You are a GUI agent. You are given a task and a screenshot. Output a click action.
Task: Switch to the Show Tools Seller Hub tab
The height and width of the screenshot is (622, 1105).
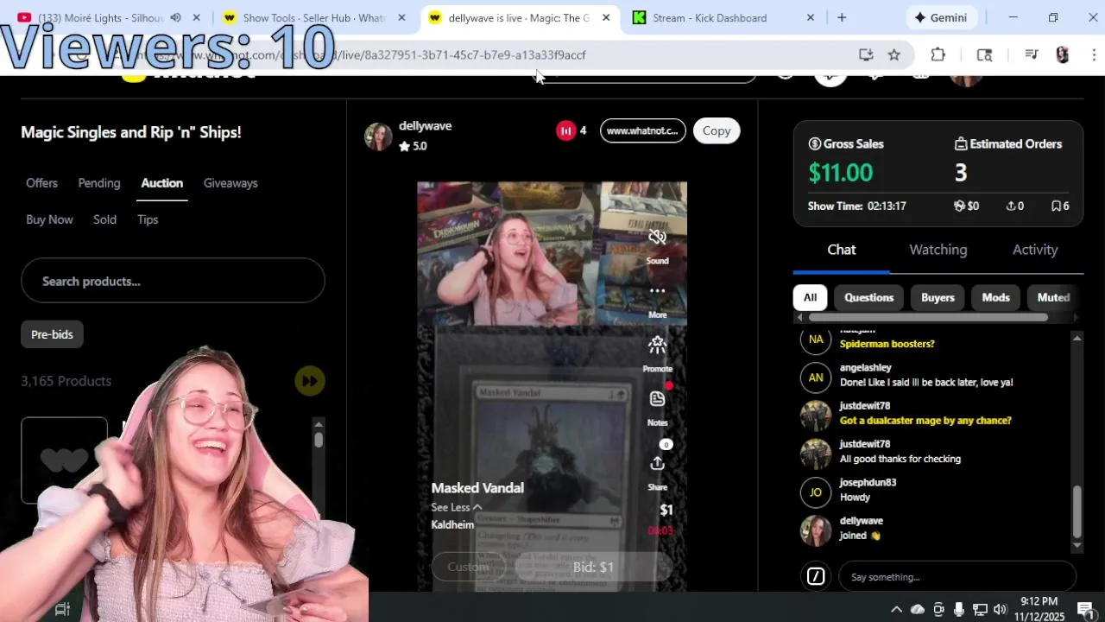click(313, 17)
